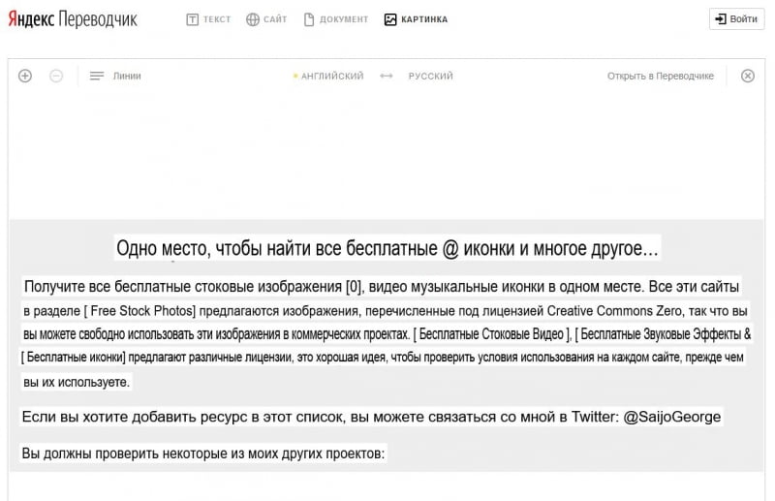Close the image with the X icon
Screen dimensions: 775x501
click(748, 76)
